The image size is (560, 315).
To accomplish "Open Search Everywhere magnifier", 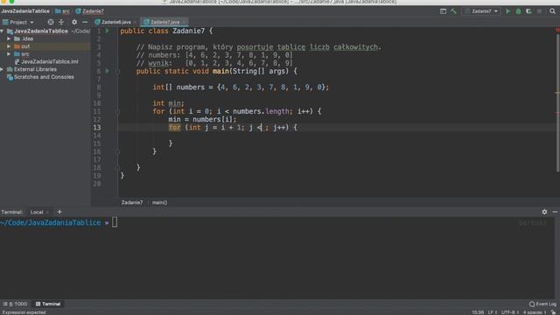I will 552,11.
